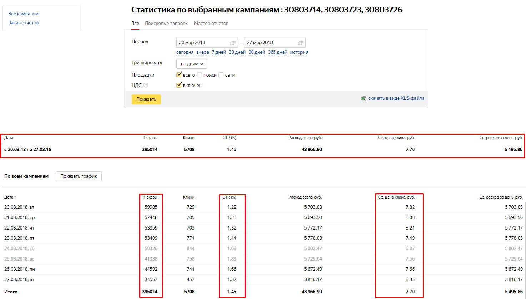The image size is (526, 299).
Task: Click 'скачать в виде XLS-файла' link
Action: pos(396,98)
